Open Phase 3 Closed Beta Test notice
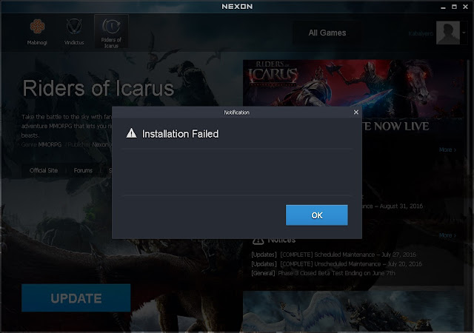The width and height of the screenshot is (474, 333). 323,273
